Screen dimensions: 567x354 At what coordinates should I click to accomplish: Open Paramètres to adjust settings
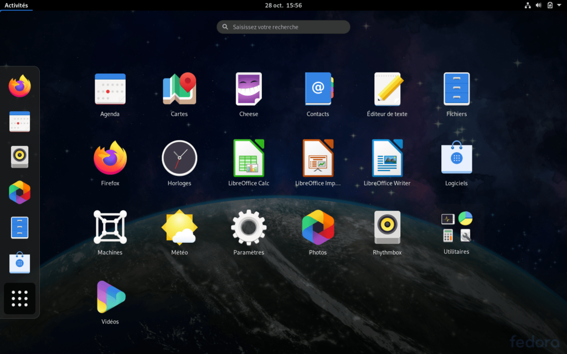click(x=249, y=227)
